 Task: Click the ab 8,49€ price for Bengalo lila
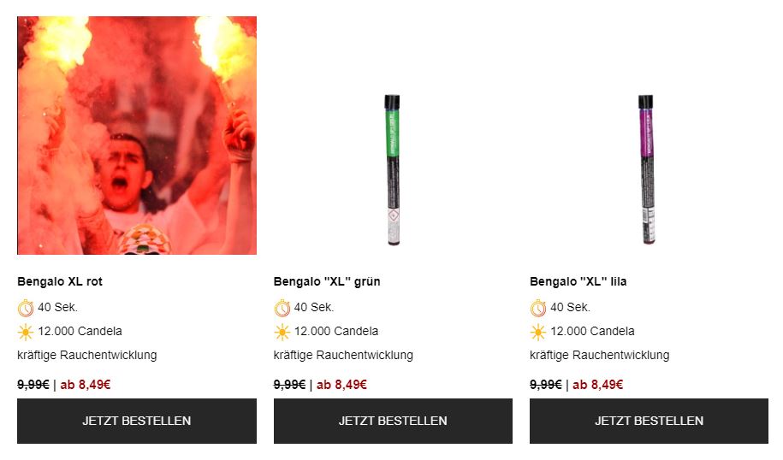pos(598,385)
